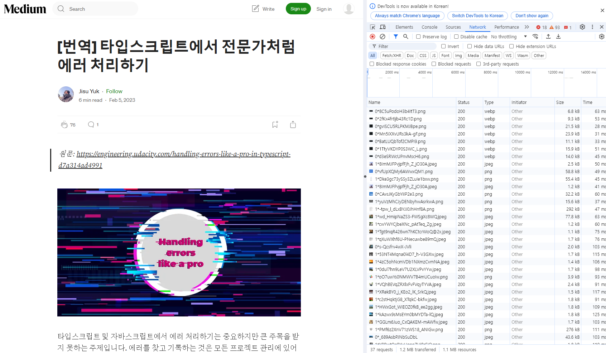Toggle the Invert filter checkbox
Viewport: 606px width, 353px height.
[x=443, y=46]
